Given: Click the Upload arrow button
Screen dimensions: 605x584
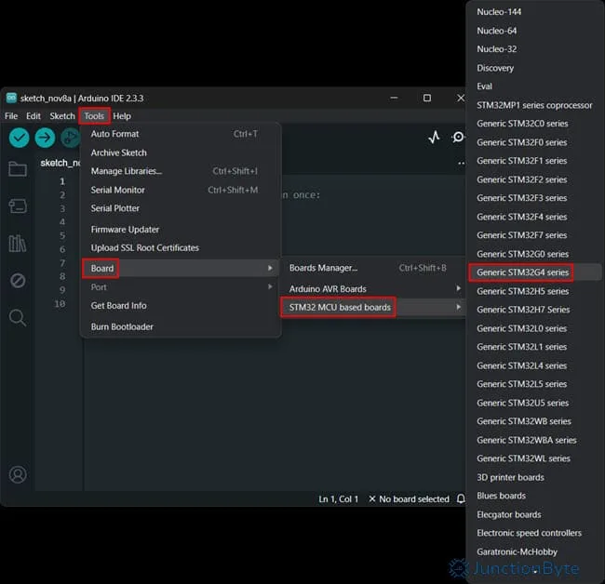Looking at the screenshot, I should coord(45,138).
